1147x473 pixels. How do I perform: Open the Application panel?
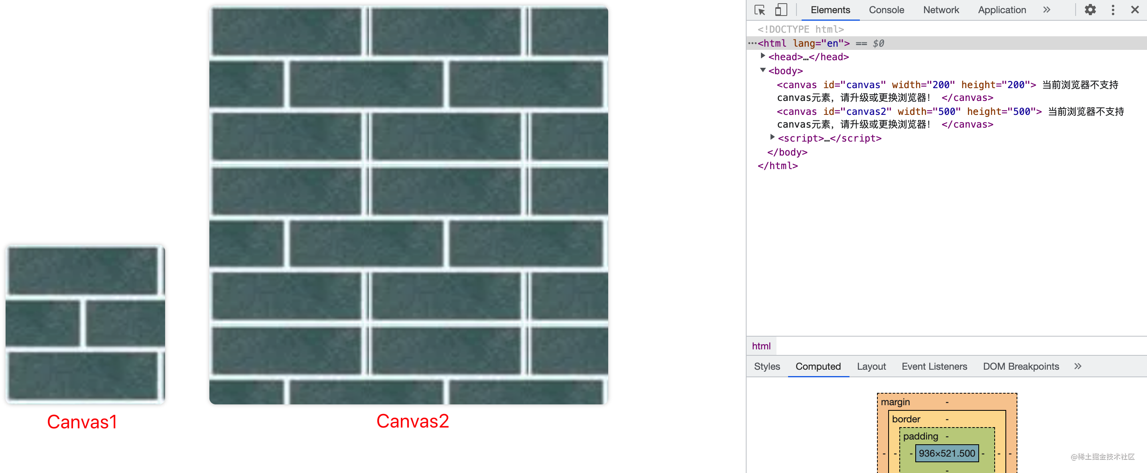coord(1001,9)
